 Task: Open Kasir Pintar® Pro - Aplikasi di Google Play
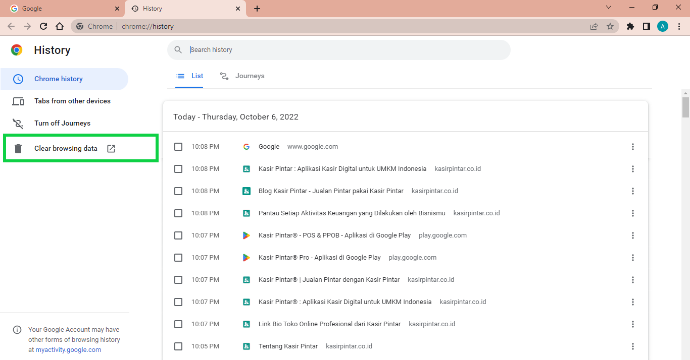coord(320,258)
